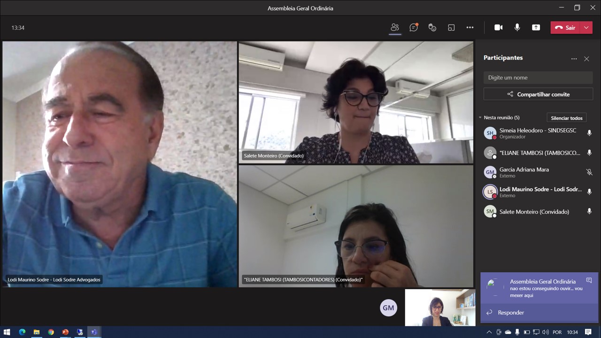This screenshot has width=601, height=338.
Task: Click the share content tray icon
Action: click(536, 28)
